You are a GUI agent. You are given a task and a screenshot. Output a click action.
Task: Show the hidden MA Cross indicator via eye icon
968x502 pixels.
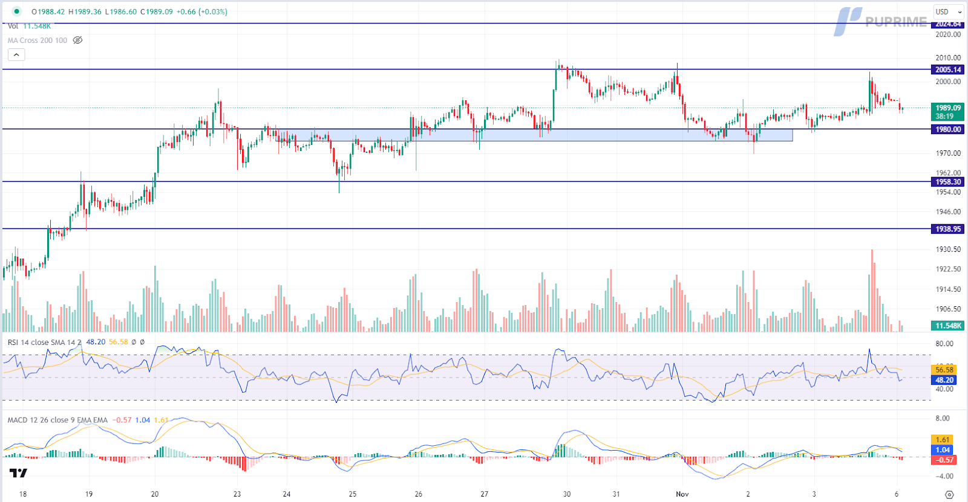click(x=77, y=40)
